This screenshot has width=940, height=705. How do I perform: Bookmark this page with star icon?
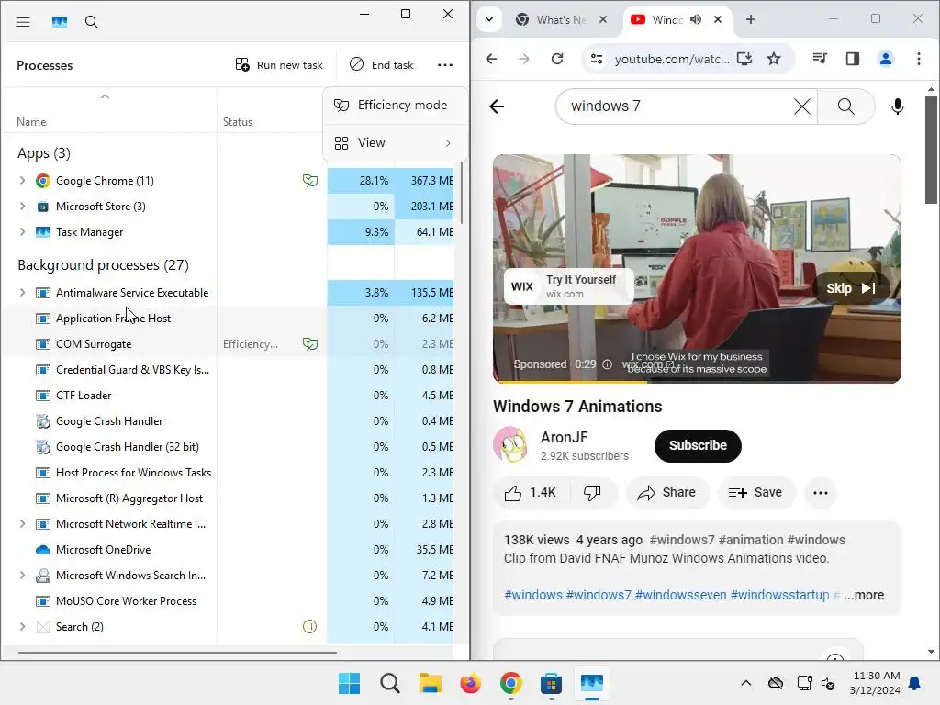coord(774,59)
